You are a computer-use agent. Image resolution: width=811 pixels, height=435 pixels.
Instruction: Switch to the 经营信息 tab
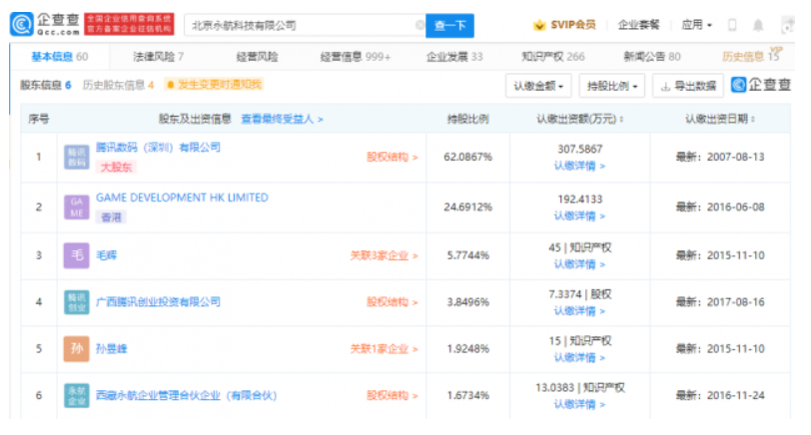pyautogui.click(x=356, y=57)
